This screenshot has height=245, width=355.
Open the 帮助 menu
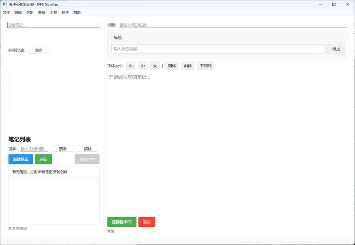77,12
